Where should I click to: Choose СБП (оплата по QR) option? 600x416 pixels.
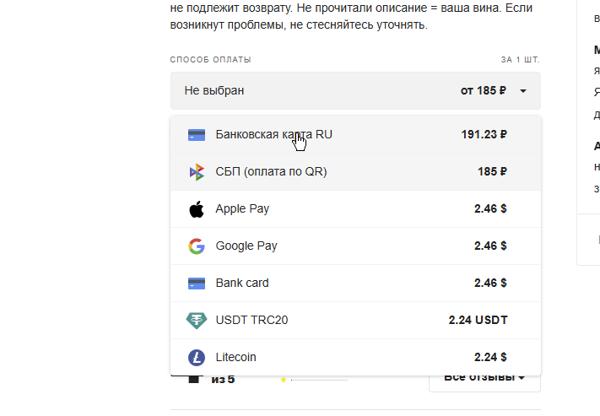(x=355, y=172)
